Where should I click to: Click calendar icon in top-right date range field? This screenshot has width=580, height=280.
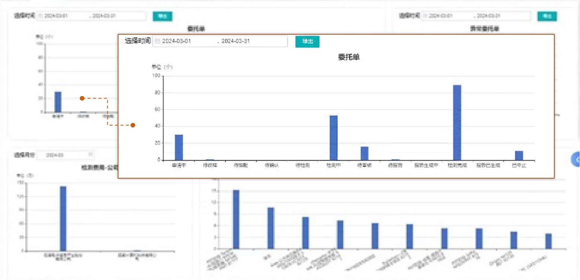coord(425,16)
